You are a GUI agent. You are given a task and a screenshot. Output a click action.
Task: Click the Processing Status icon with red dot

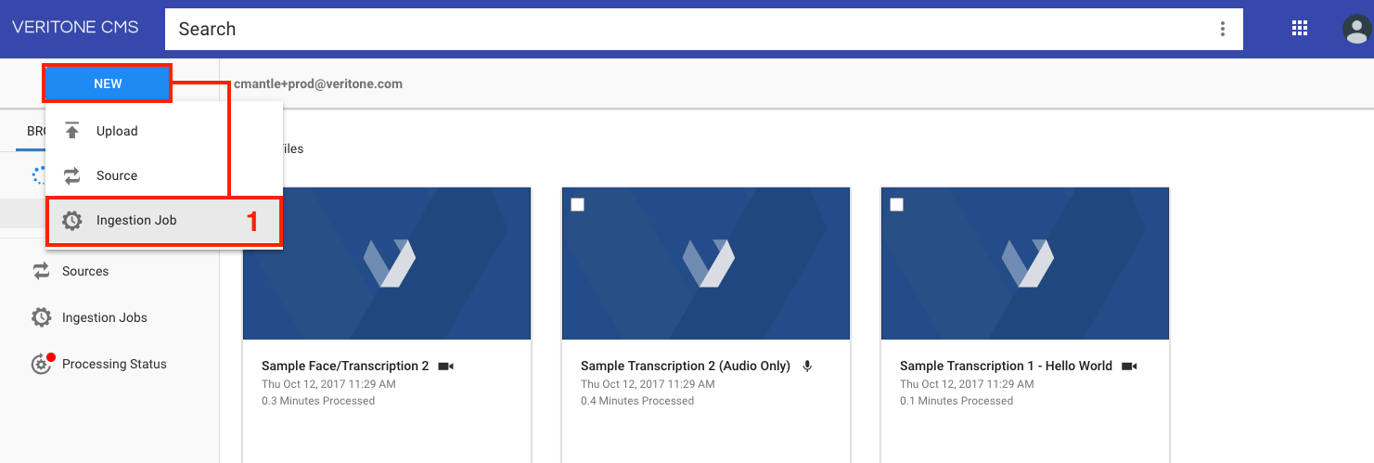click(x=42, y=364)
